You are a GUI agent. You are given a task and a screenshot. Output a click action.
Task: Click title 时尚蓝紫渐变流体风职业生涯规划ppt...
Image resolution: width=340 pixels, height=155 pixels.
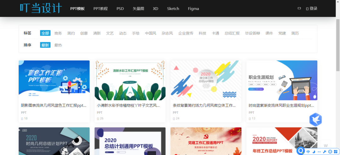coord(281,106)
